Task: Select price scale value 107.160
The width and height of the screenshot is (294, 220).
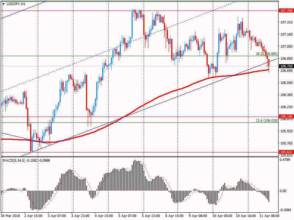Action: click(286, 34)
